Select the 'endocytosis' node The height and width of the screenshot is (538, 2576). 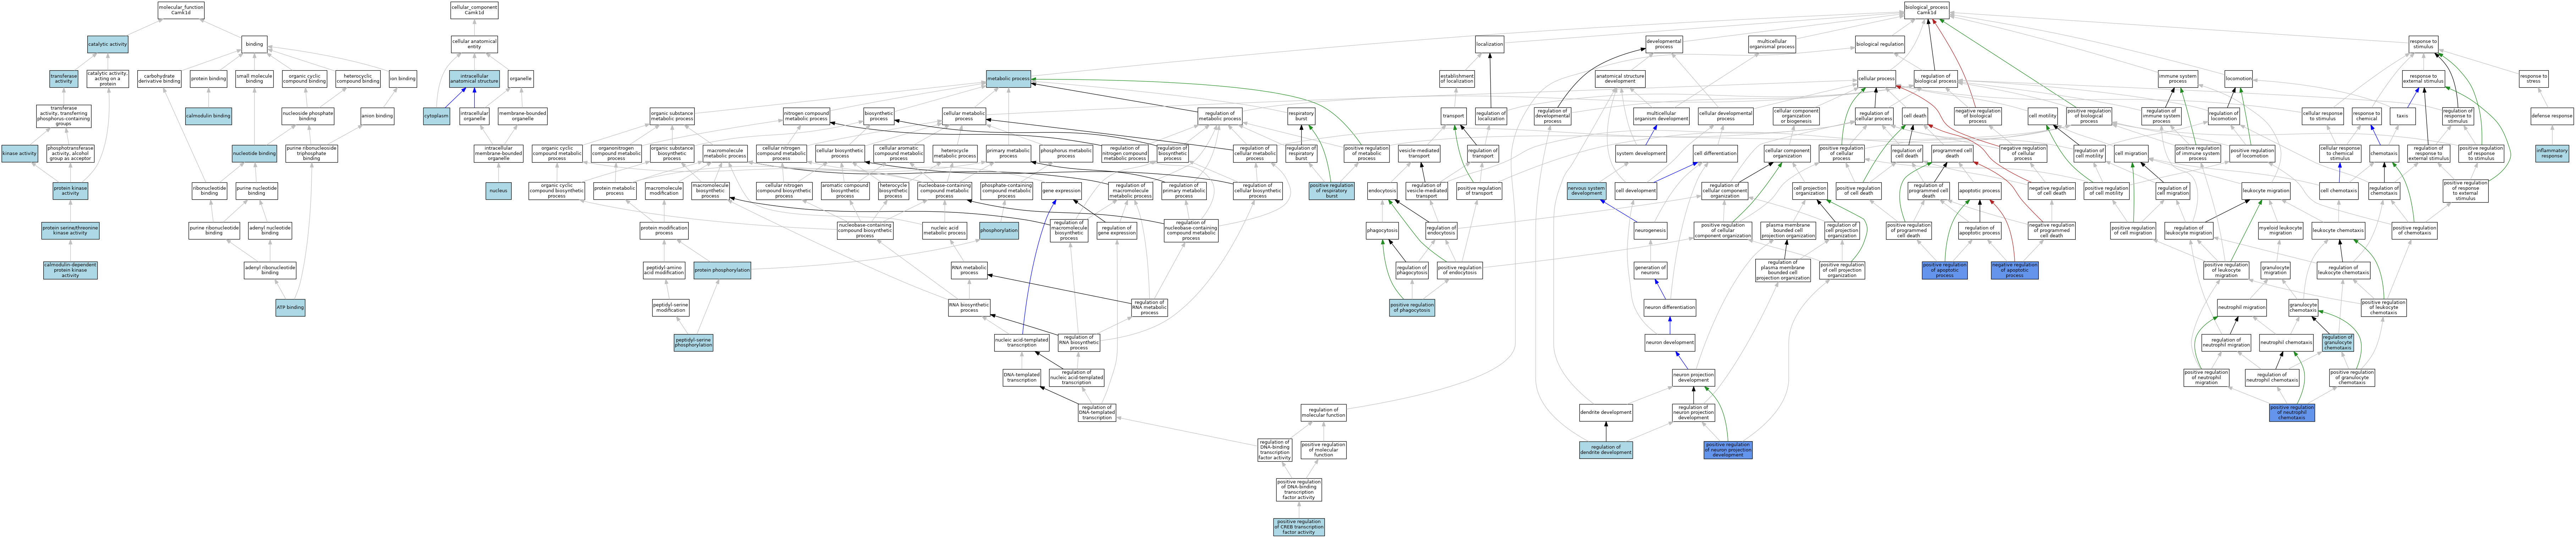(1382, 191)
